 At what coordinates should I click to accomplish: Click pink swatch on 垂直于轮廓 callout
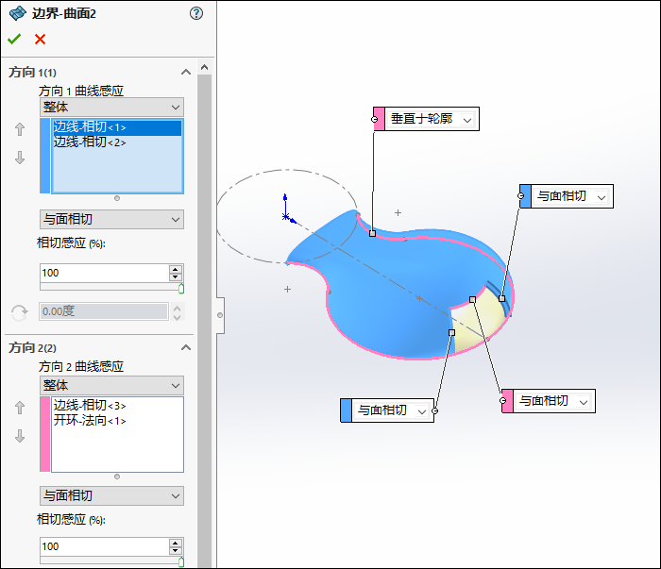coord(380,119)
